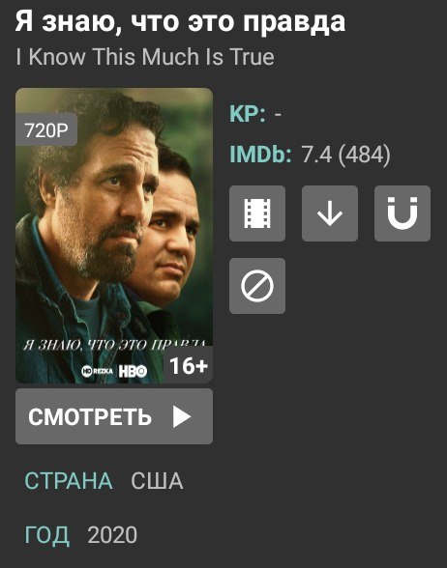This screenshot has width=447, height=568.
Task: Open the trailer via the film strip icon
Action: [x=257, y=213]
